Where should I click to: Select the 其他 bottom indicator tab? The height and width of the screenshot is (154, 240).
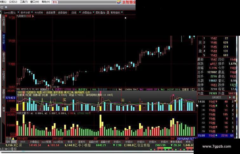(188, 142)
